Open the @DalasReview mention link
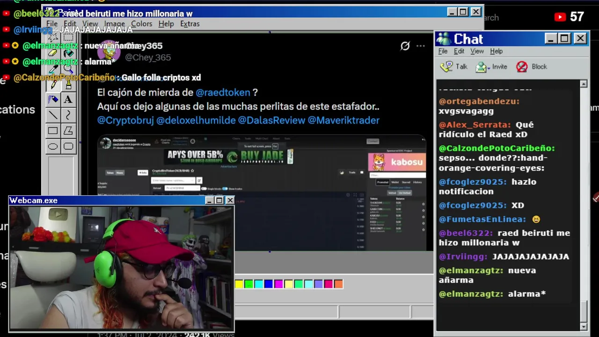599x337 pixels. (x=271, y=120)
